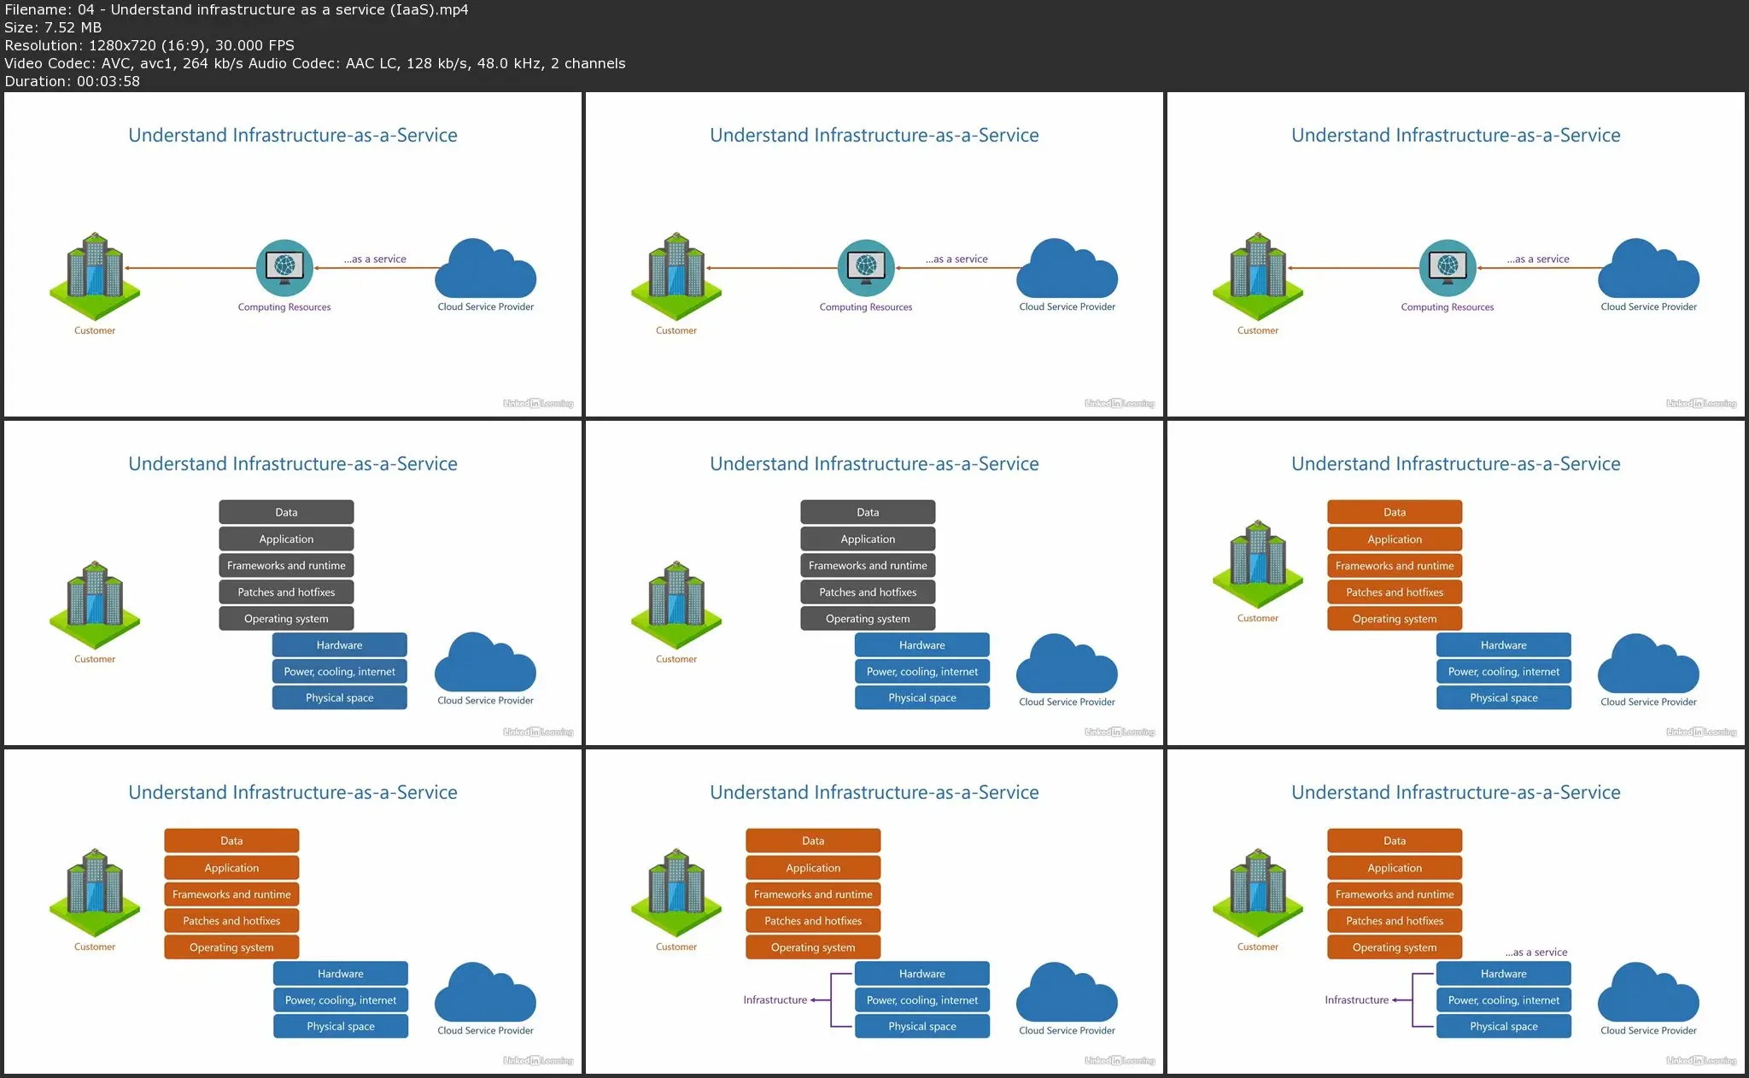Select the Video Codec AVC header line
Viewport: 1749px width, 1078px height.
(x=315, y=63)
